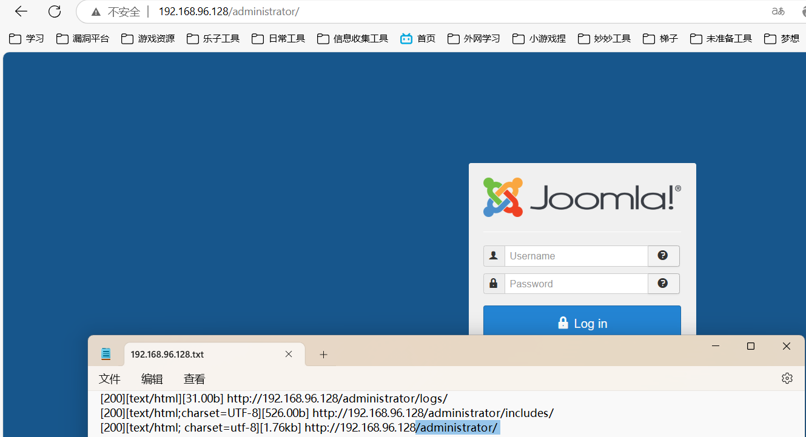
Task: Open the 编辑 menu in Notepad
Action: click(x=152, y=379)
